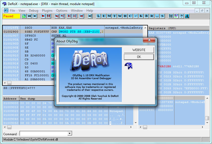Viewport: 212px width, 144px height.
Task: Click the WEBSITE button
Action: coord(139,50)
